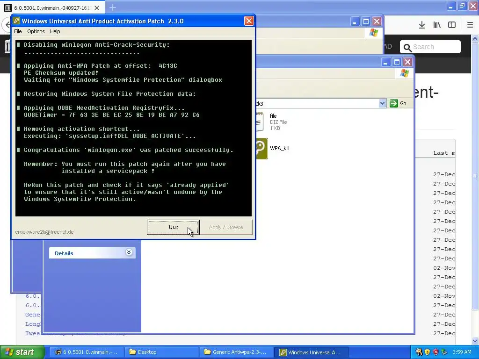Close the 6.0.5001.0.winmain browser tab
Viewport: 479px width, 359px height.
click(97, 8)
